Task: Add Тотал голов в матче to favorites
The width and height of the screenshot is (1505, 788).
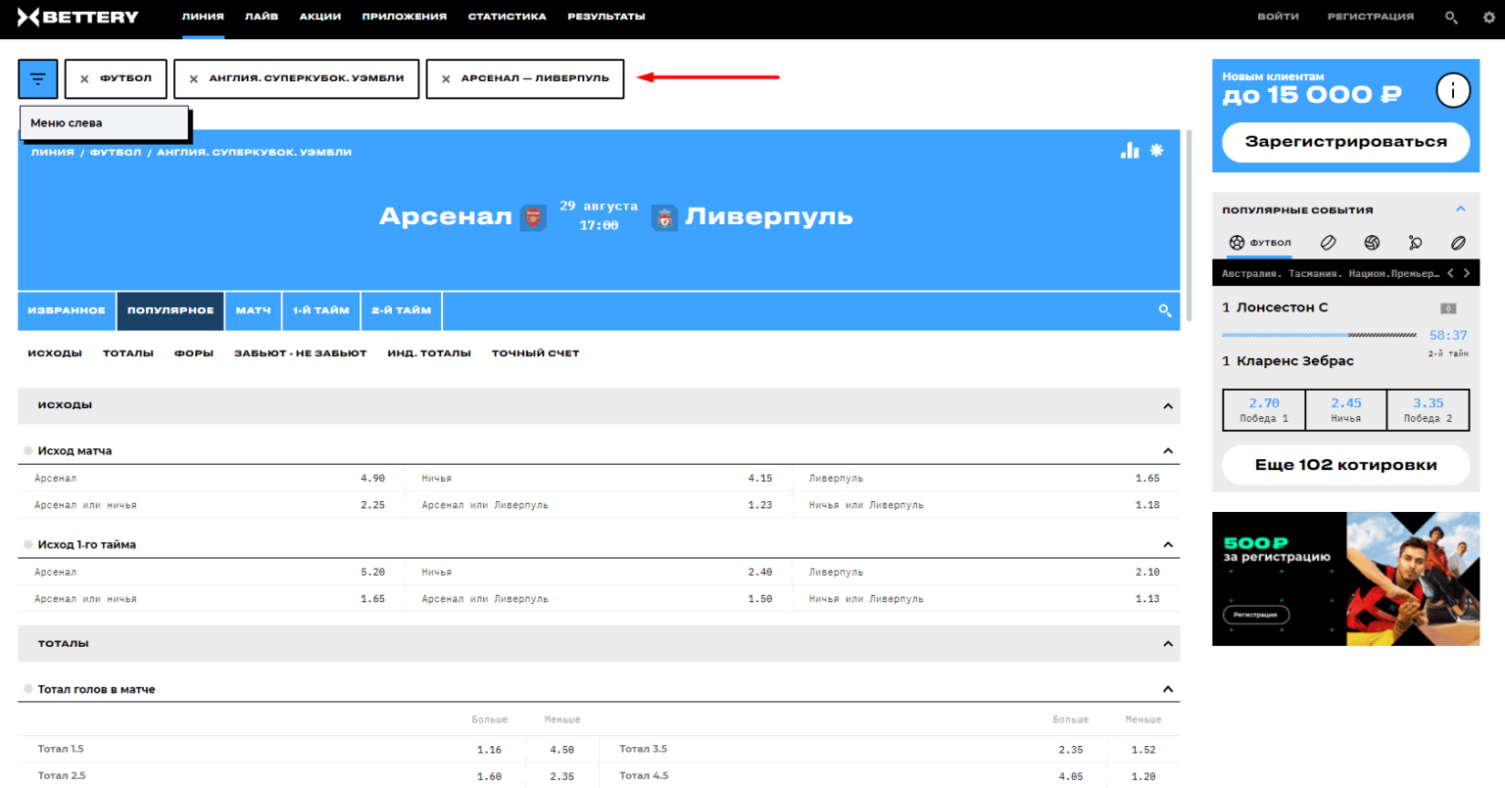Action: pos(28,689)
